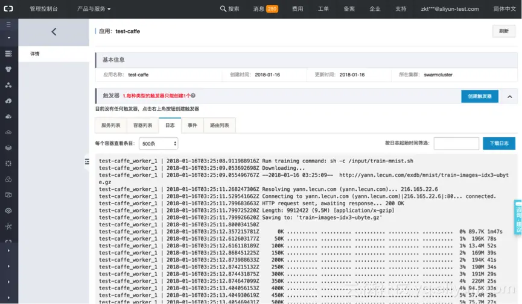Open the layered box sidebar icon
Image resolution: width=522 pixels, height=304 pixels.
pos(8,148)
